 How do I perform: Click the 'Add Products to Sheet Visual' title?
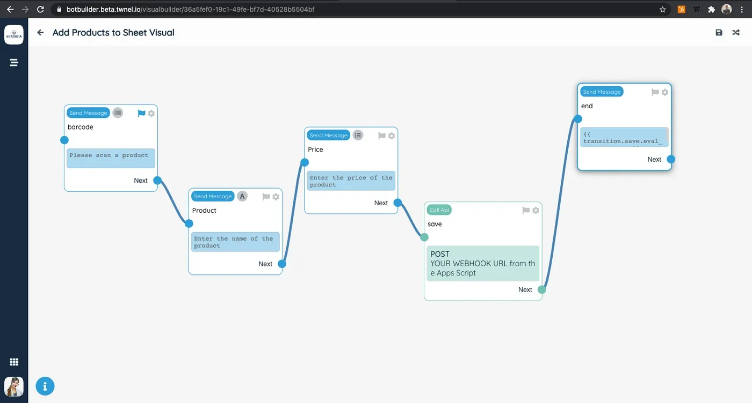pos(113,33)
